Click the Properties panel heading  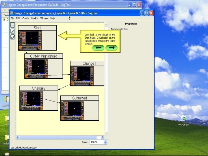coord(131,24)
